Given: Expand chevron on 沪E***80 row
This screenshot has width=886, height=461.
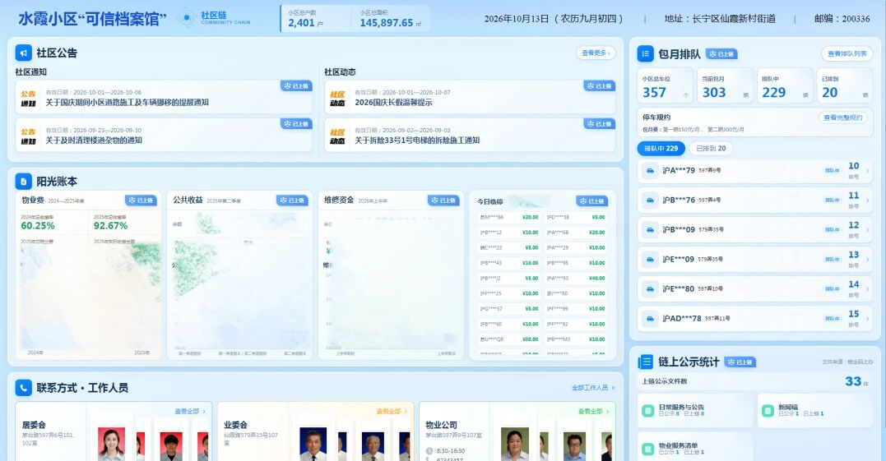Looking at the screenshot, I should (868, 289).
